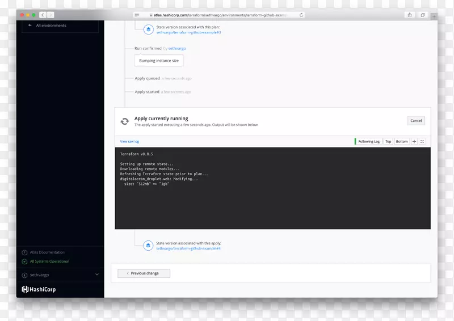Open sethvargo/terraform-github-example#4 state link

click(188, 248)
